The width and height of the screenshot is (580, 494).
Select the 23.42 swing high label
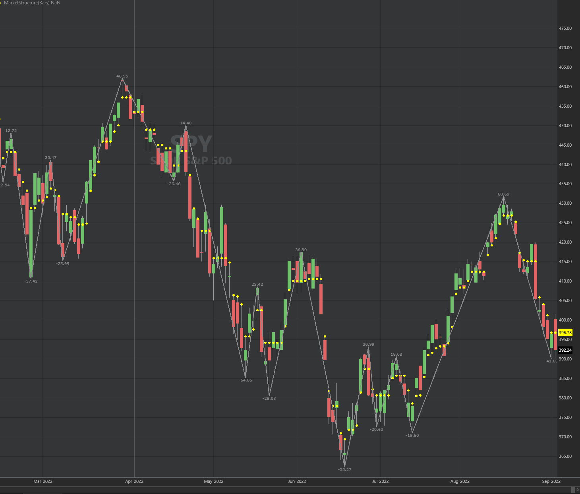coord(257,285)
